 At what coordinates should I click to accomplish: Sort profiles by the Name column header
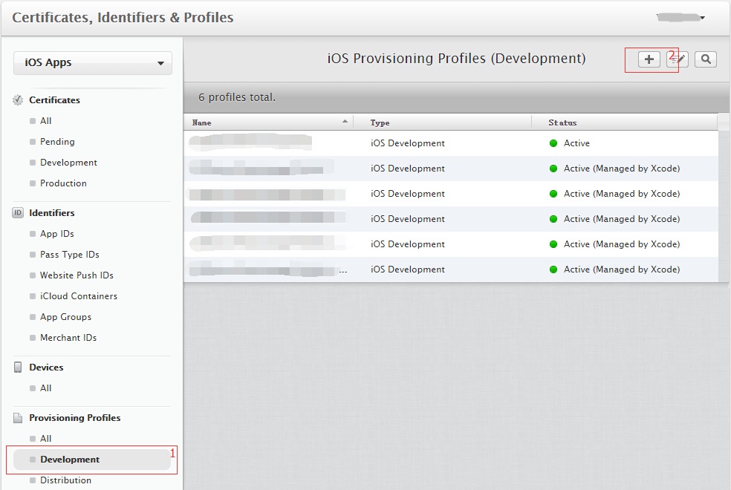[269, 122]
